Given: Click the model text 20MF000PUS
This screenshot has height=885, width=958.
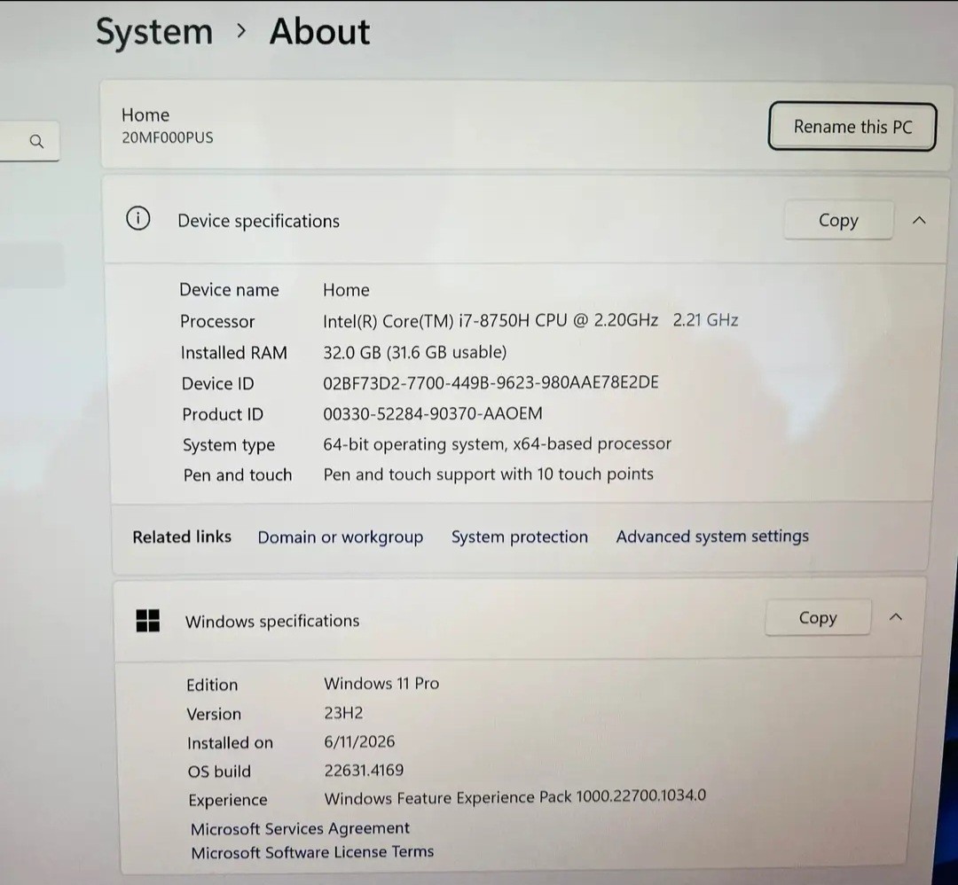Looking at the screenshot, I should click(x=168, y=137).
